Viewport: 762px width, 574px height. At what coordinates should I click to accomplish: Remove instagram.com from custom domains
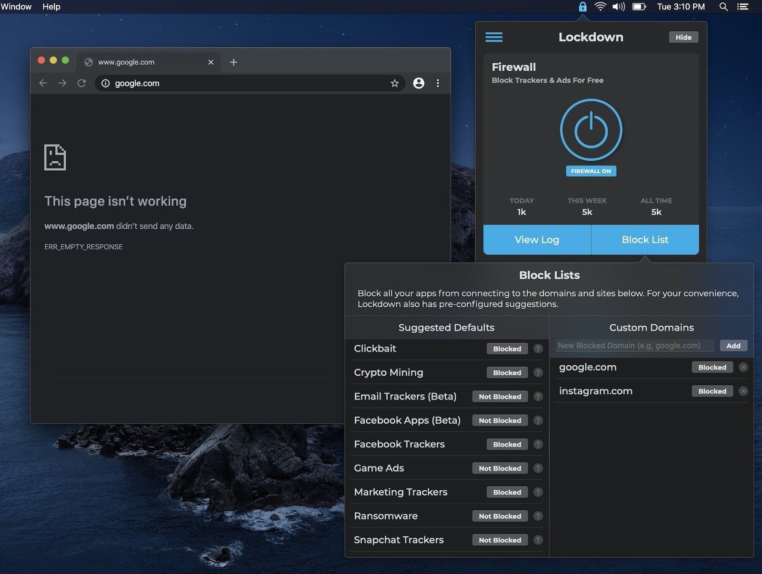click(x=743, y=391)
